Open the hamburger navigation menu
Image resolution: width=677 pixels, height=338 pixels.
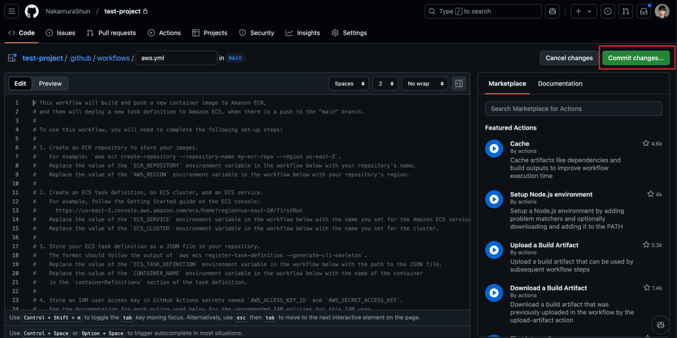[12, 11]
